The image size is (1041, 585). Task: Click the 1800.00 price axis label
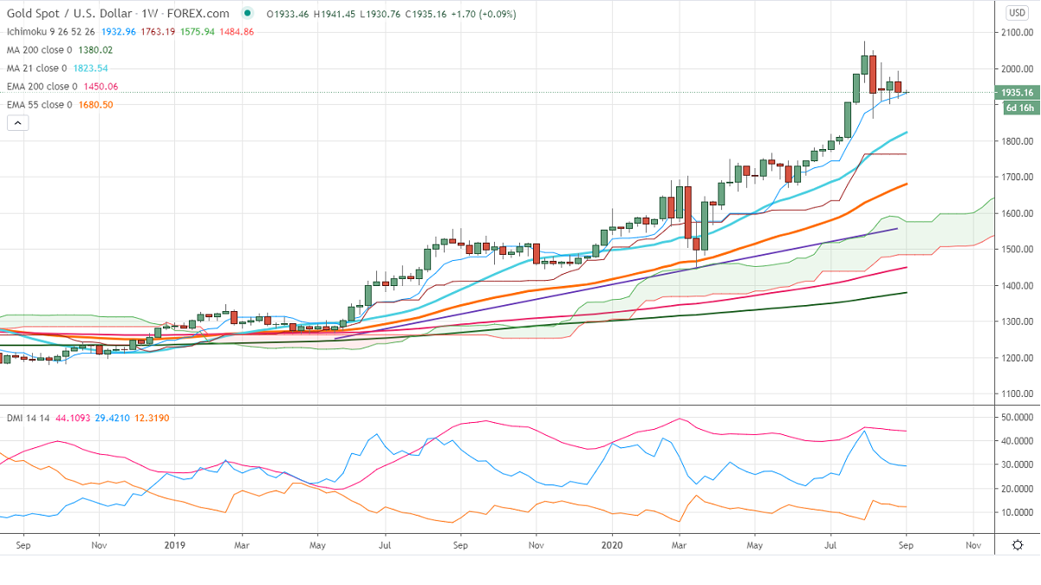coord(1017,141)
